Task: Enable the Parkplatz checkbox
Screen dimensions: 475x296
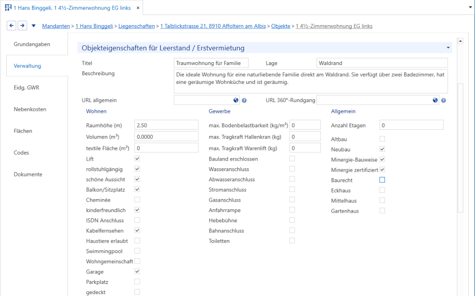Action: (137, 282)
